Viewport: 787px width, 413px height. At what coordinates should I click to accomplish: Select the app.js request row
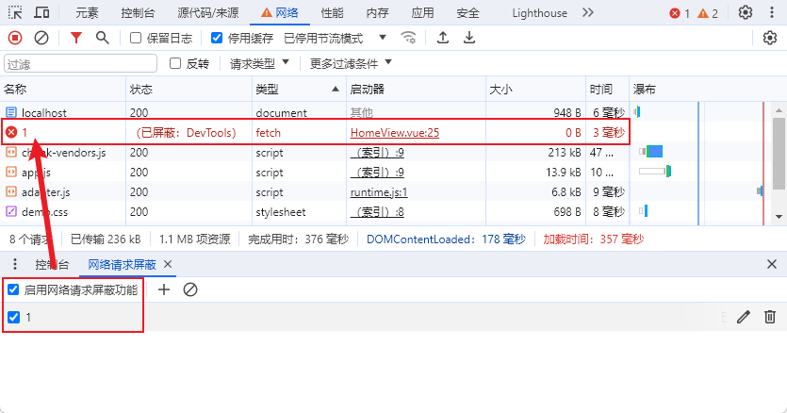[315, 173]
